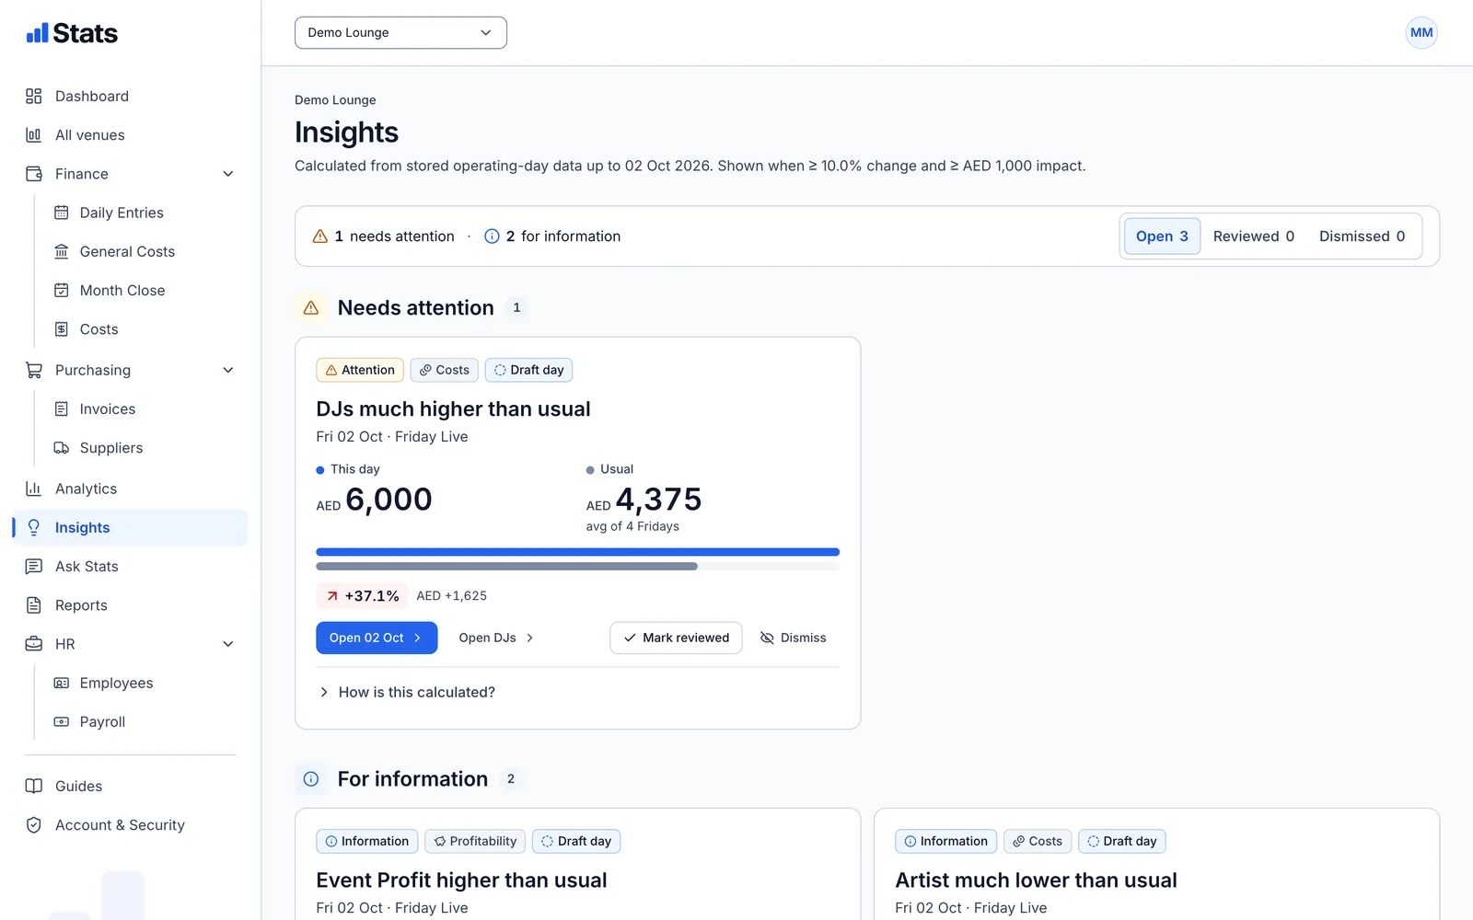Click the General Costs bank icon
The height and width of the screenshot is (920, 1473).
(x=62, y=251)
